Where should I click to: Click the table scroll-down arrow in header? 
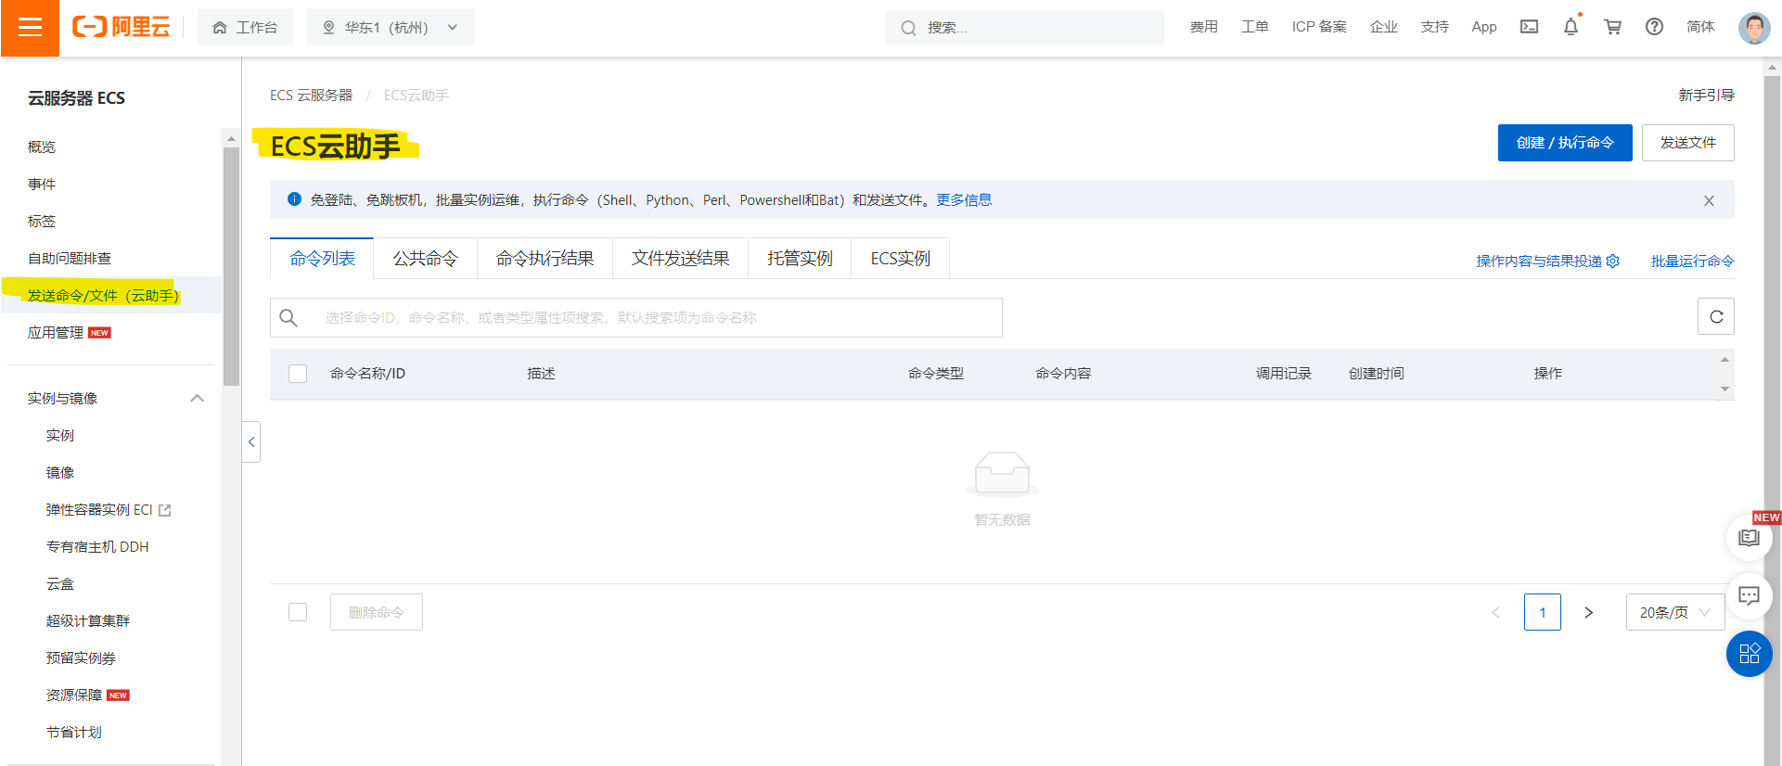coord(1724,389)
